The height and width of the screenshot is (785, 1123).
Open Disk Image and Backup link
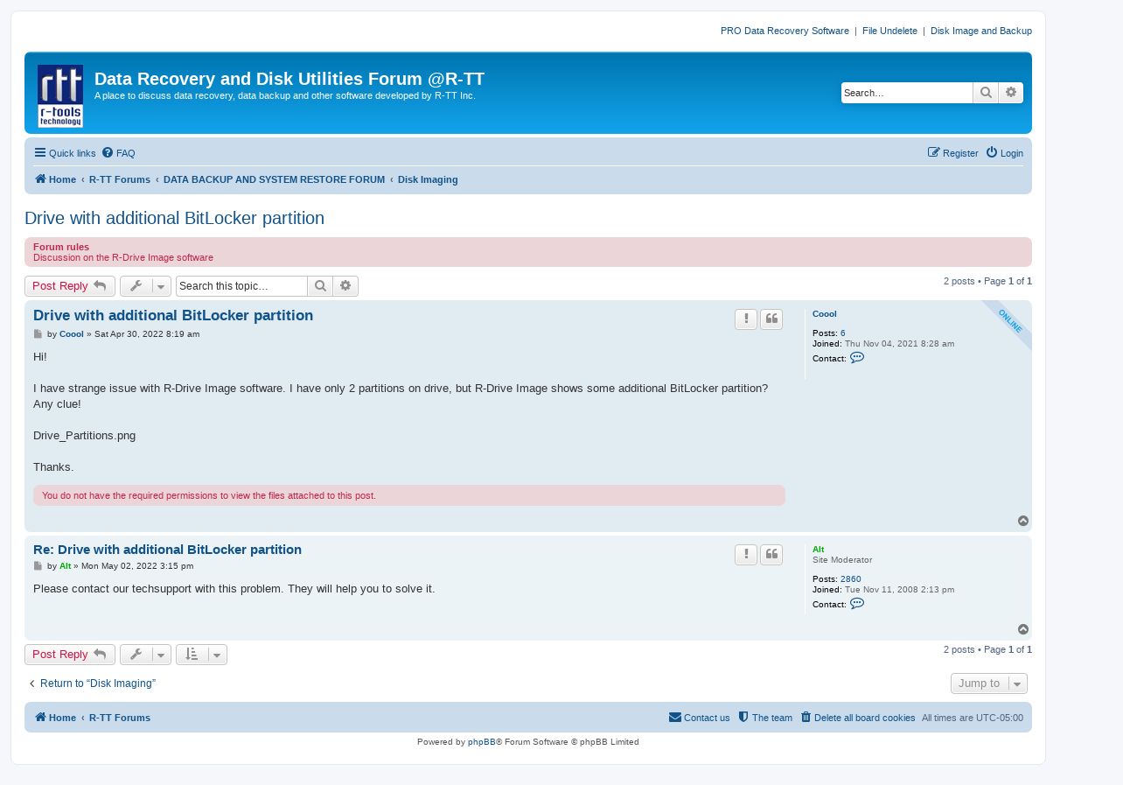pyautogui.click(x=981, y=31)
